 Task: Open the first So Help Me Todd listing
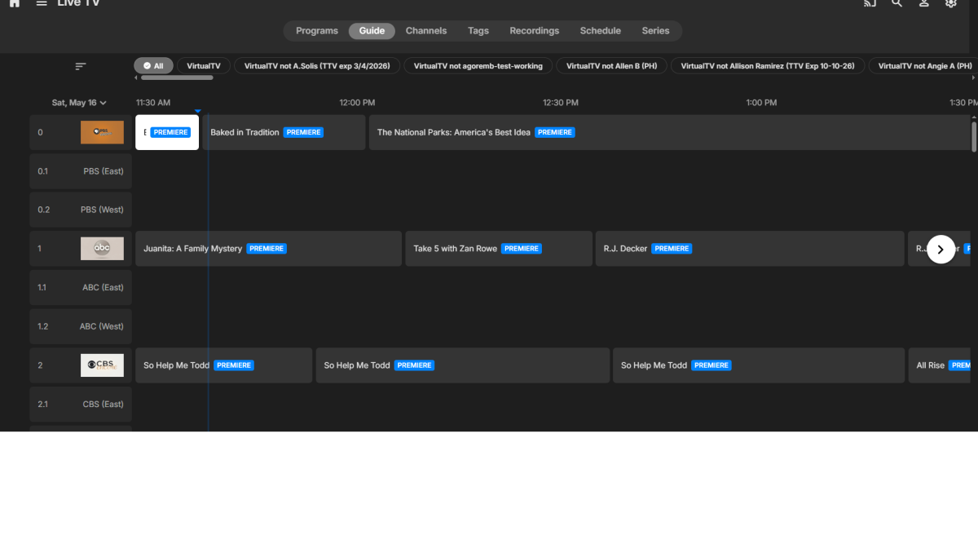[x=223, y=365]
